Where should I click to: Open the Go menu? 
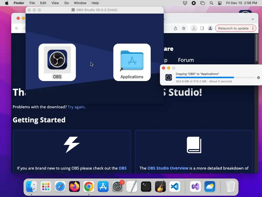[x=67, y=3]
